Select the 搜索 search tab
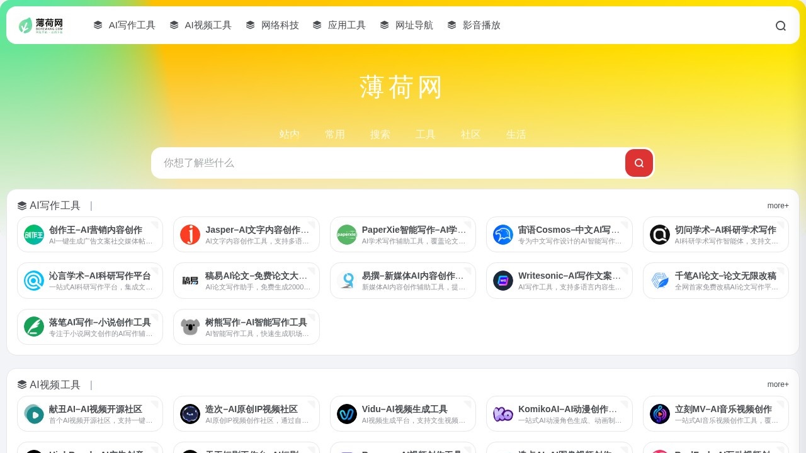This screenshot has height=453, width=806. click(380, 134)
